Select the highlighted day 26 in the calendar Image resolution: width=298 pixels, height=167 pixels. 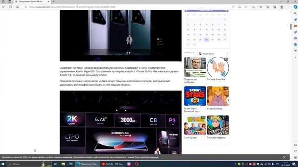click(206, 39)
